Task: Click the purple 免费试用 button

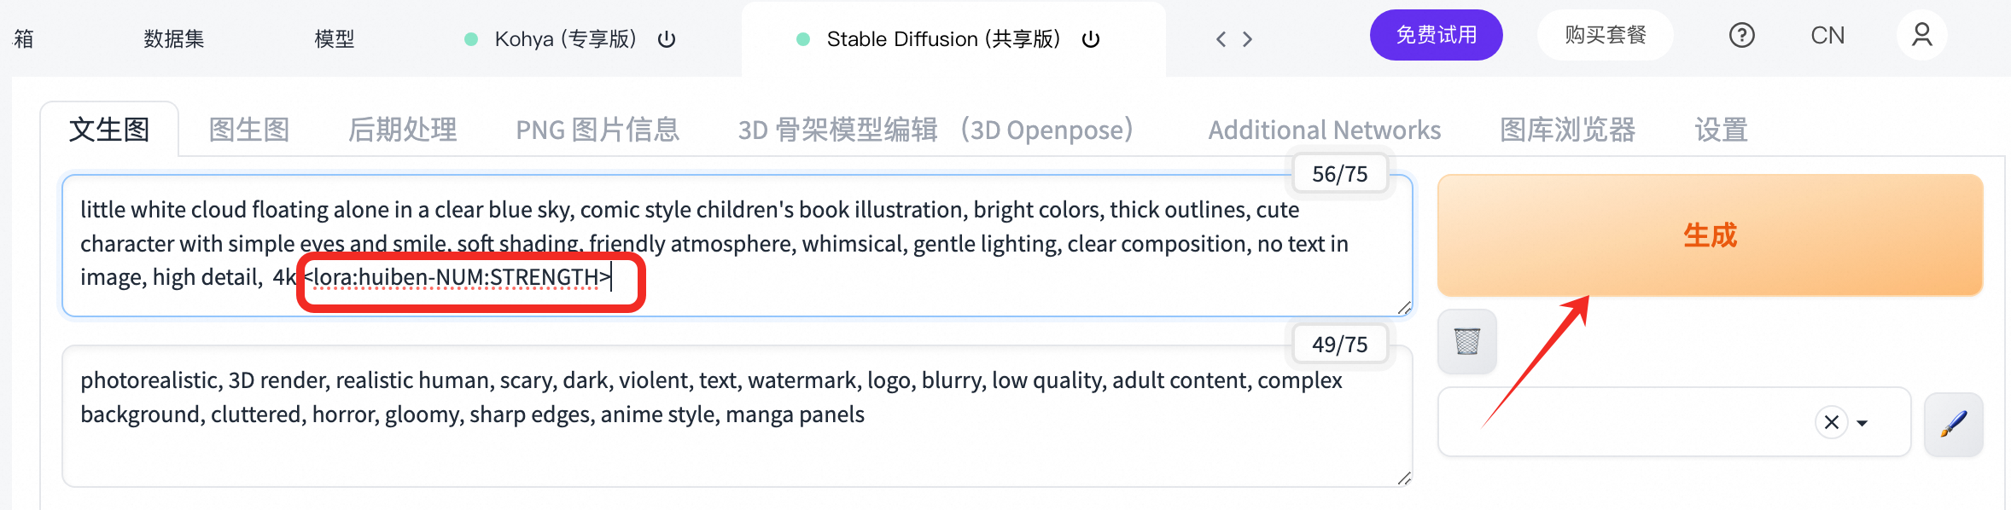Action: [1436, 35]
